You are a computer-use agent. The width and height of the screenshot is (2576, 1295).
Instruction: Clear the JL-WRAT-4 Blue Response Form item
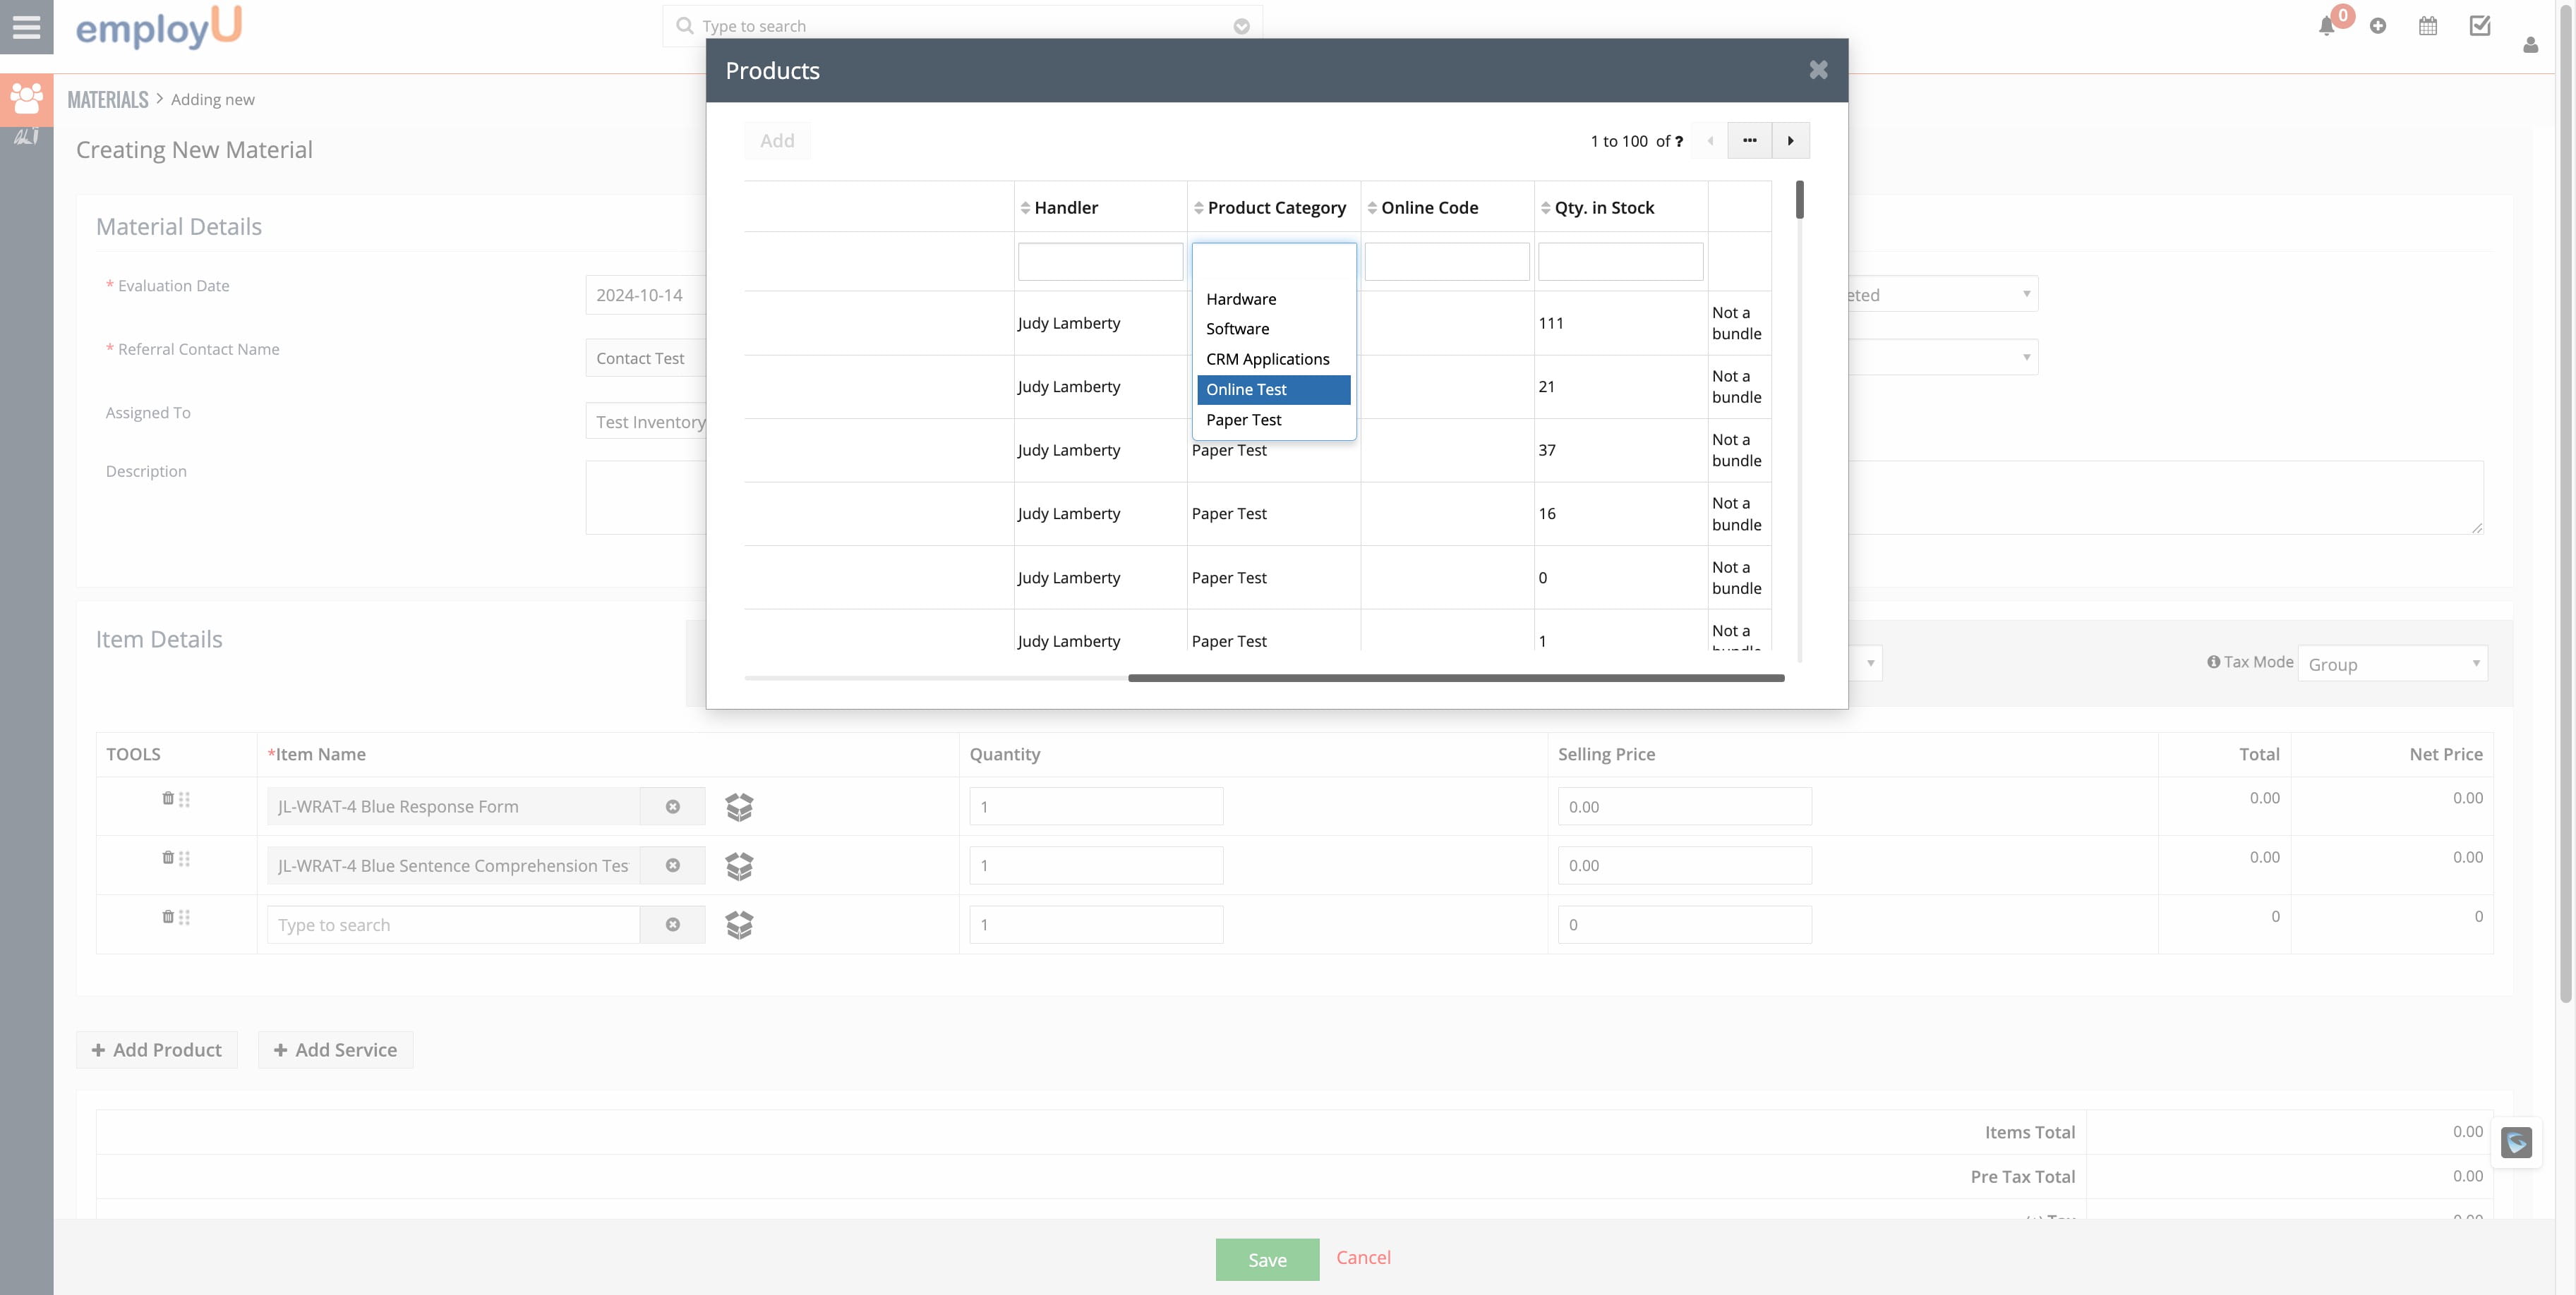pos(673,806)
